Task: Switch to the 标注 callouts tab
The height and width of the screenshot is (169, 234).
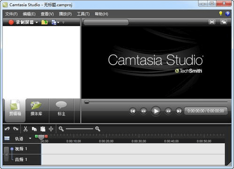Action: pyautogui.click(x=61, y=110)
